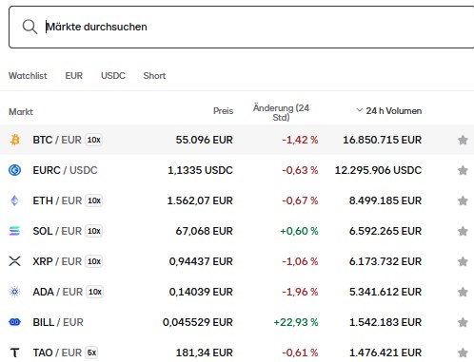Click the XRP logo icon
This screenshot has width=474, height=362.
click(x=14, y=261)
